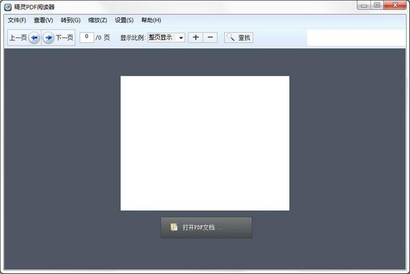Click the page number input field
The height and width of the screenshot is (274, 410).
tap(87, 37)
